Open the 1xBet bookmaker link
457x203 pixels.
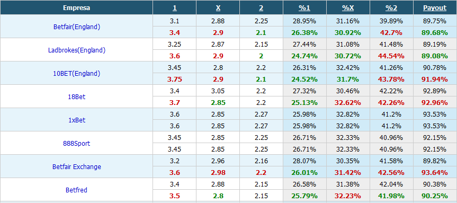77,120
